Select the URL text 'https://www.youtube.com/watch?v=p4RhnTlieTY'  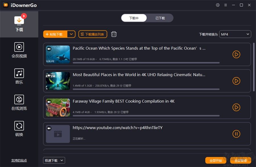coord(117,128)
